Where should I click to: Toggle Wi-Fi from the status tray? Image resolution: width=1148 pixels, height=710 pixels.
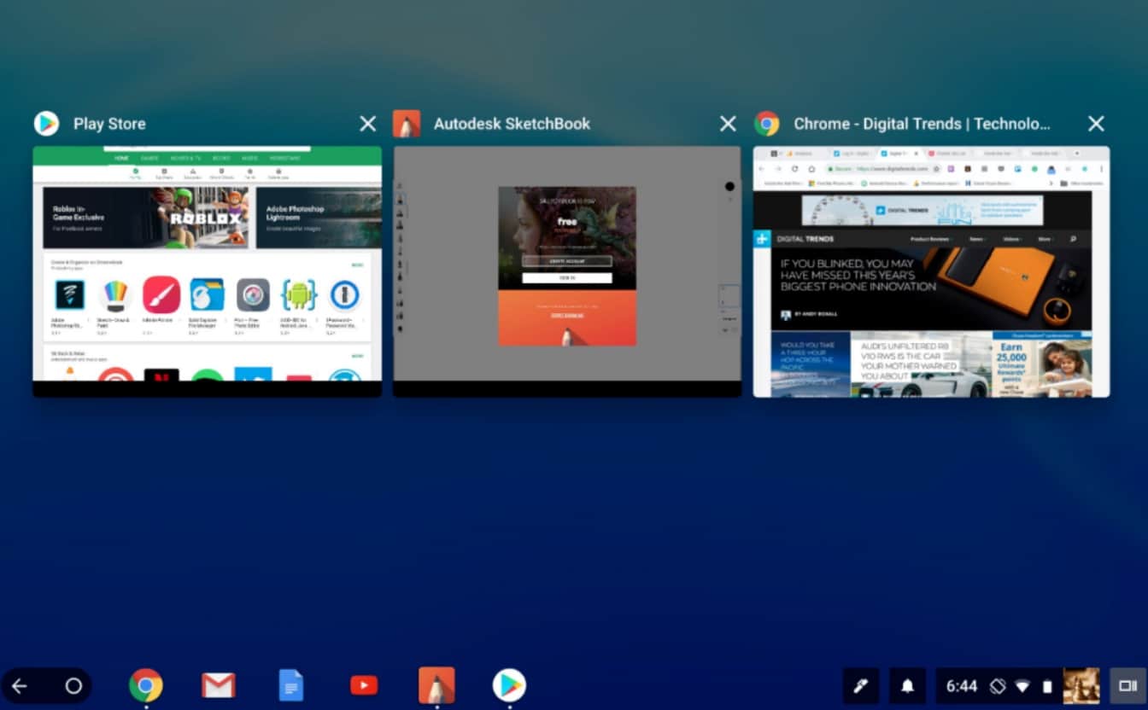(x=1022, y=685)
